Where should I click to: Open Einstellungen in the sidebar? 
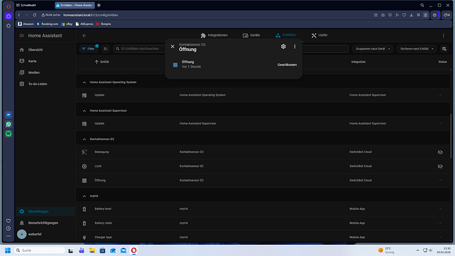point(45,211)
